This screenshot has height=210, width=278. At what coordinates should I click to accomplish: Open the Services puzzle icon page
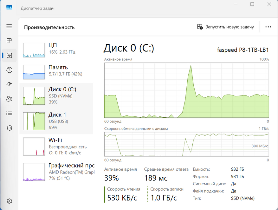[x=9, y=128]
